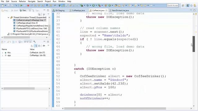Open the Navigate menu
198x111 pixels.
(x=32, y=1)
